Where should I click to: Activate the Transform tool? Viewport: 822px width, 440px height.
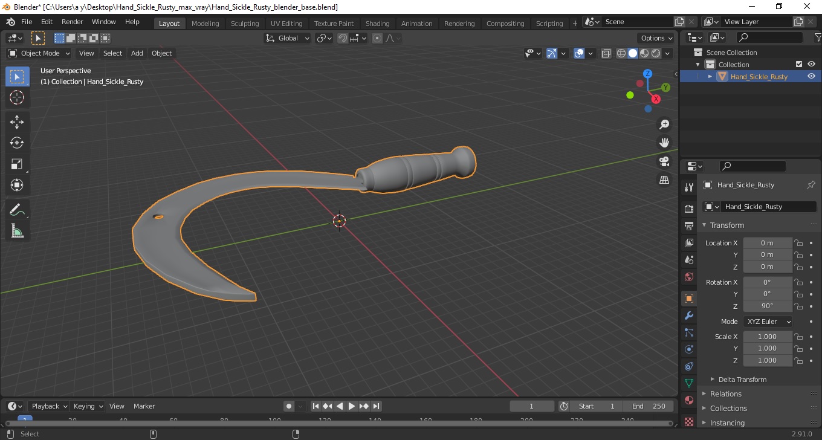pyautogui.click(x=17, y=186)
